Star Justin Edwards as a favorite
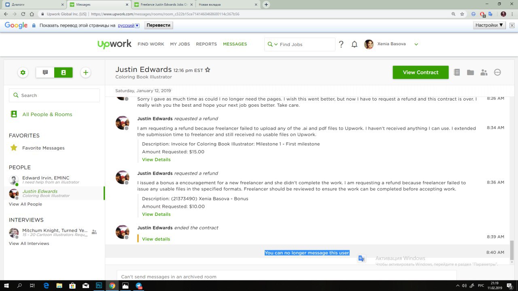Image resolution: width=518 pixels, height=291 pixels. (x=208, y=70)
